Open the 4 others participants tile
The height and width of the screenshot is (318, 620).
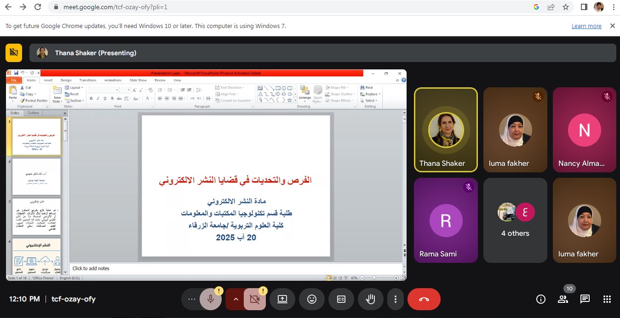(x=515, y=220)
